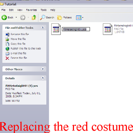
Task: Toggle the Folders pane button
Action: [64, 17]
